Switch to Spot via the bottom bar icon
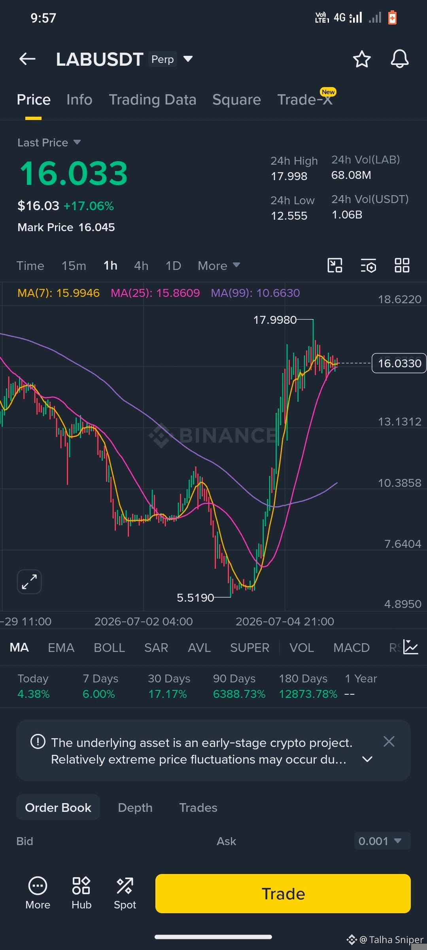 click(x=125, y=893)
